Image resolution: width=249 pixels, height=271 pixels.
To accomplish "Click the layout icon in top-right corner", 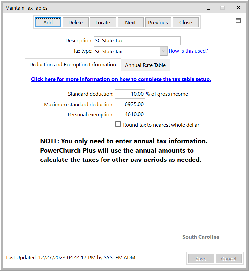I will (238, 21).
